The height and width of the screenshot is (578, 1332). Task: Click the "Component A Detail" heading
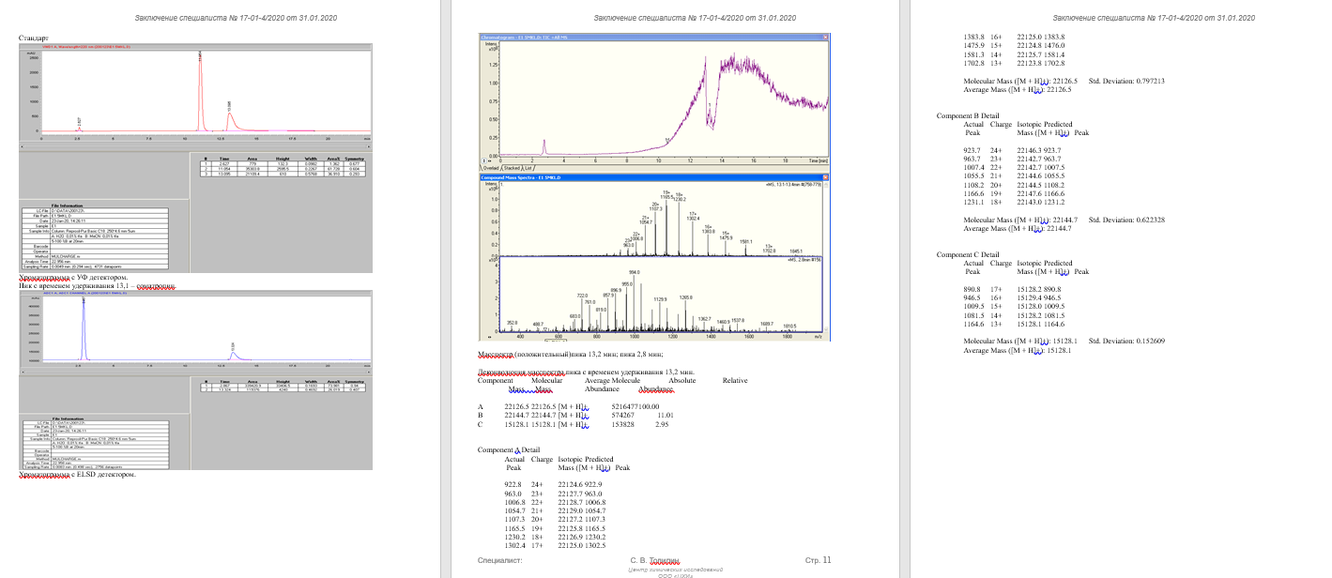tap(509, 450)
